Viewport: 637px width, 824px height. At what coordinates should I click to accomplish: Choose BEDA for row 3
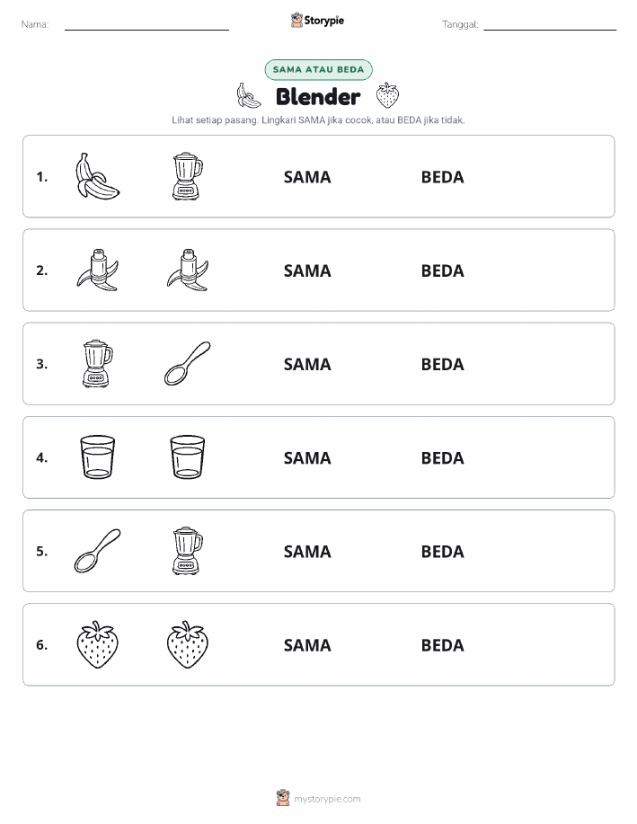point(443,364)
